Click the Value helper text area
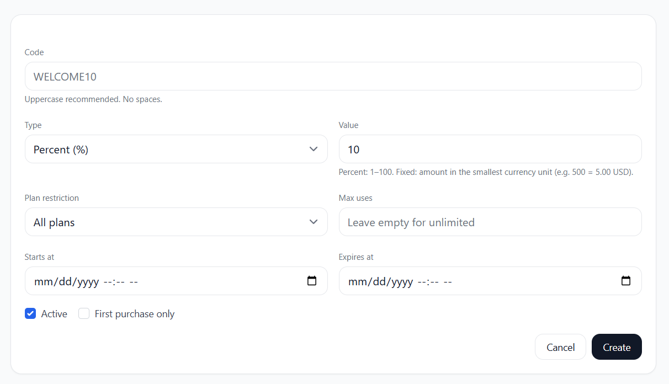Viewport: 669px width, 384px height. coord(486,172)
